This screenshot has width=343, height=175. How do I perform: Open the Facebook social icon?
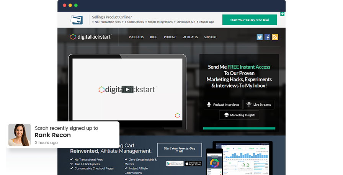[x=267, y=37]
